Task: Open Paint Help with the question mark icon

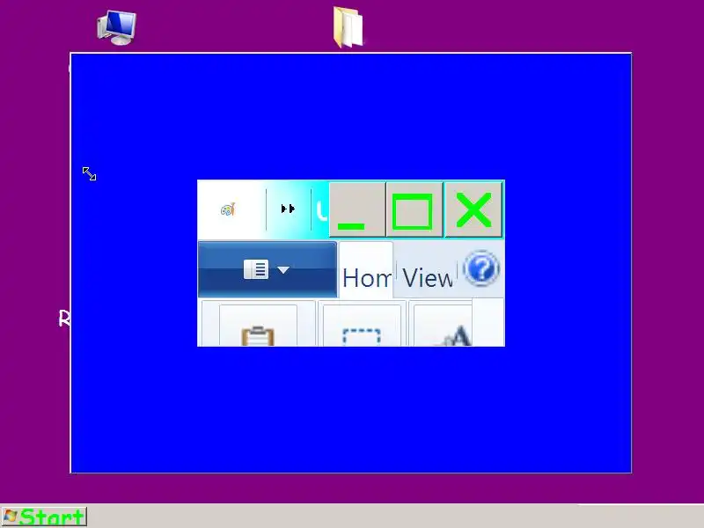Action: [480, 269]
